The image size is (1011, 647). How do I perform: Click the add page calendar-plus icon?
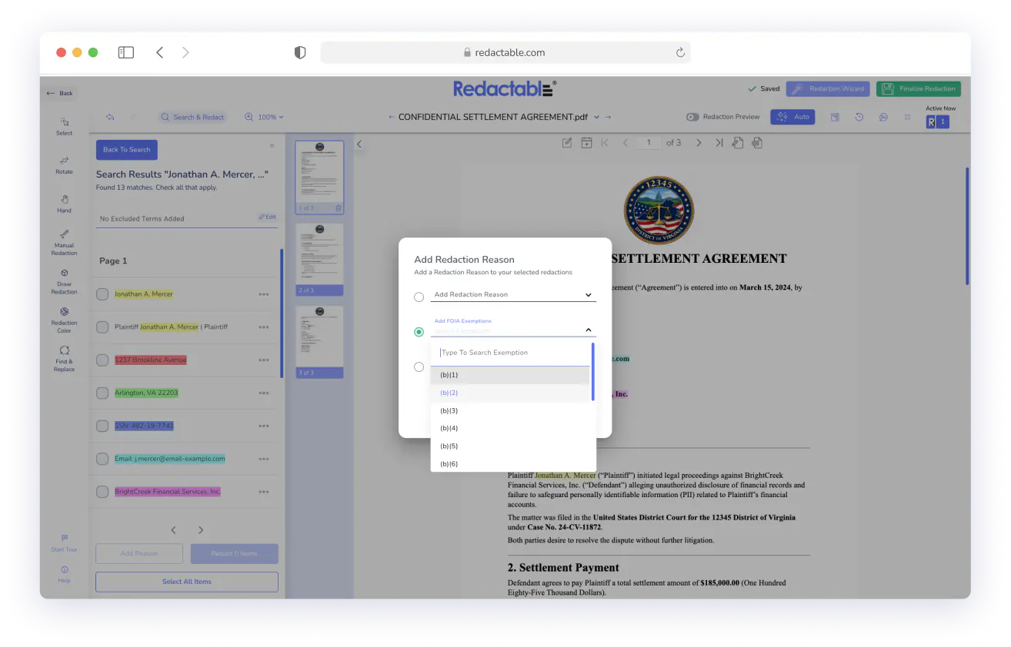point(586,143)
